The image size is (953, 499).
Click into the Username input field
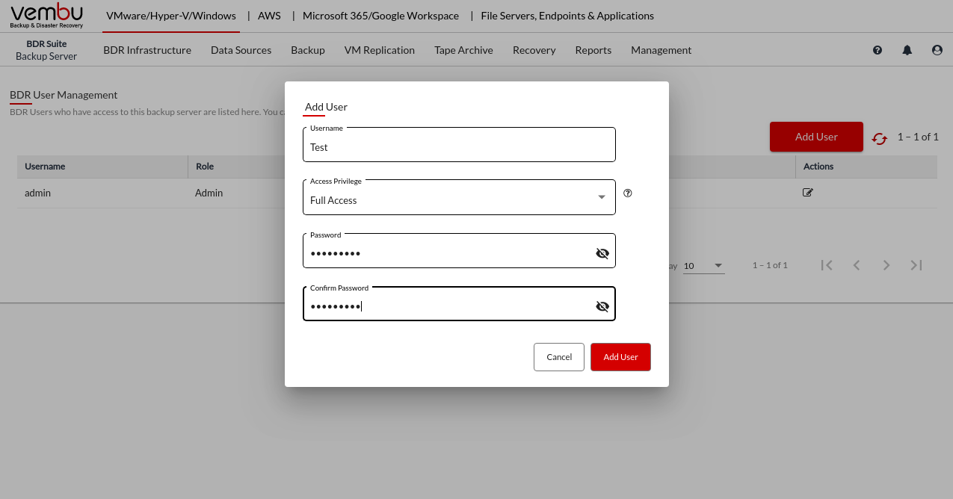tap(459, 147)
